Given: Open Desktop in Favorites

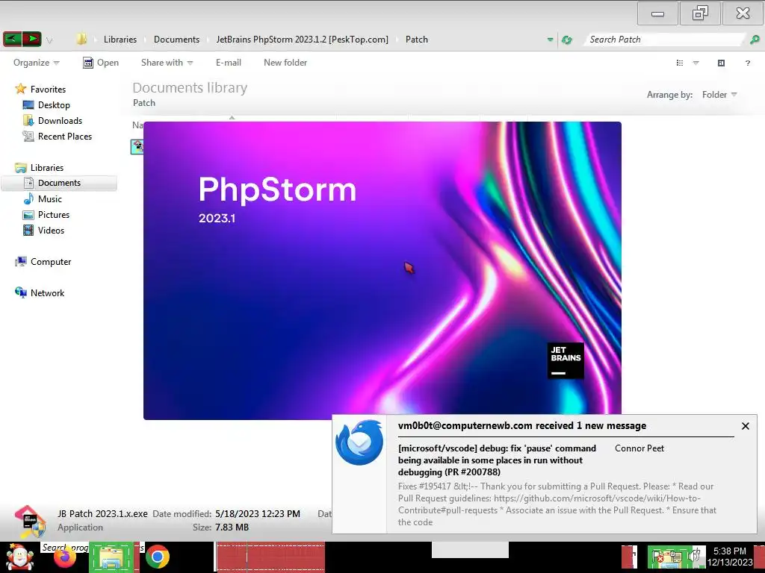Looking at the screenshot, I should [54, 104].
